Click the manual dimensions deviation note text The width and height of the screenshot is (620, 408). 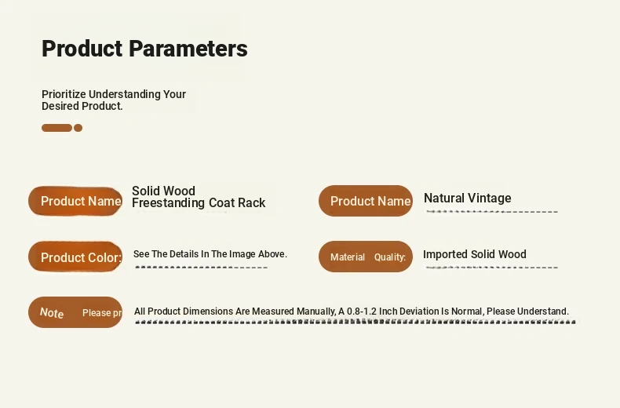click(352, 311)
